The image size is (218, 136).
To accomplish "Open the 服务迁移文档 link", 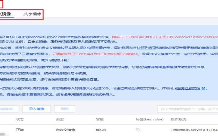I will tap(189, 88).
